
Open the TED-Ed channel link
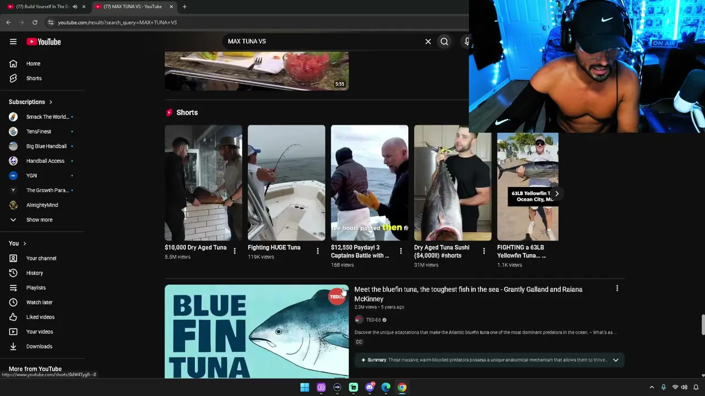pos(373,320)
